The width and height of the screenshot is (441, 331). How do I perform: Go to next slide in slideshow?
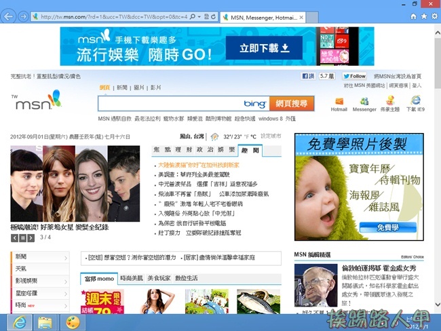tap(31, 238)
